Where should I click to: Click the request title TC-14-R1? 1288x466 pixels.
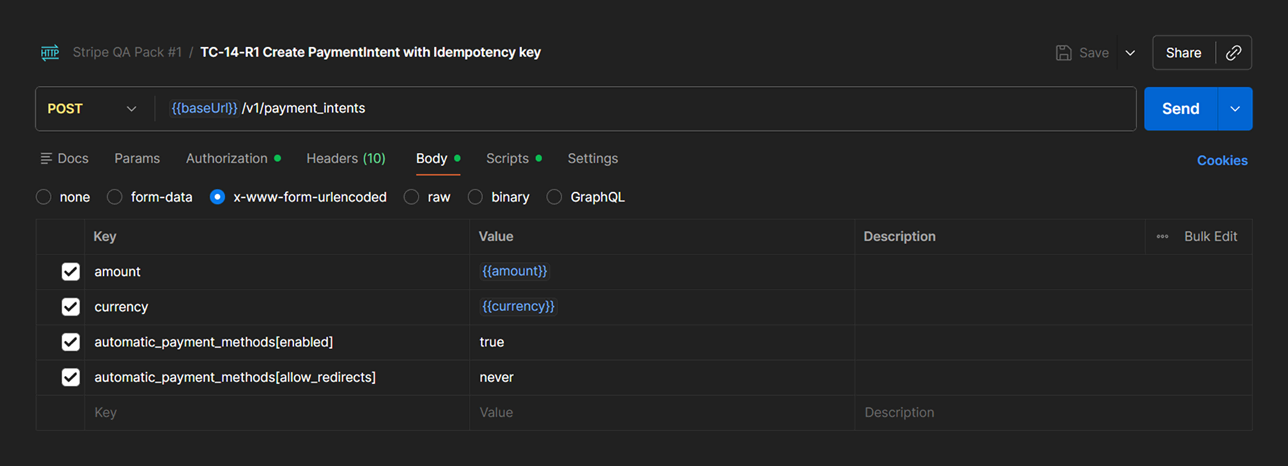(370, 53)
